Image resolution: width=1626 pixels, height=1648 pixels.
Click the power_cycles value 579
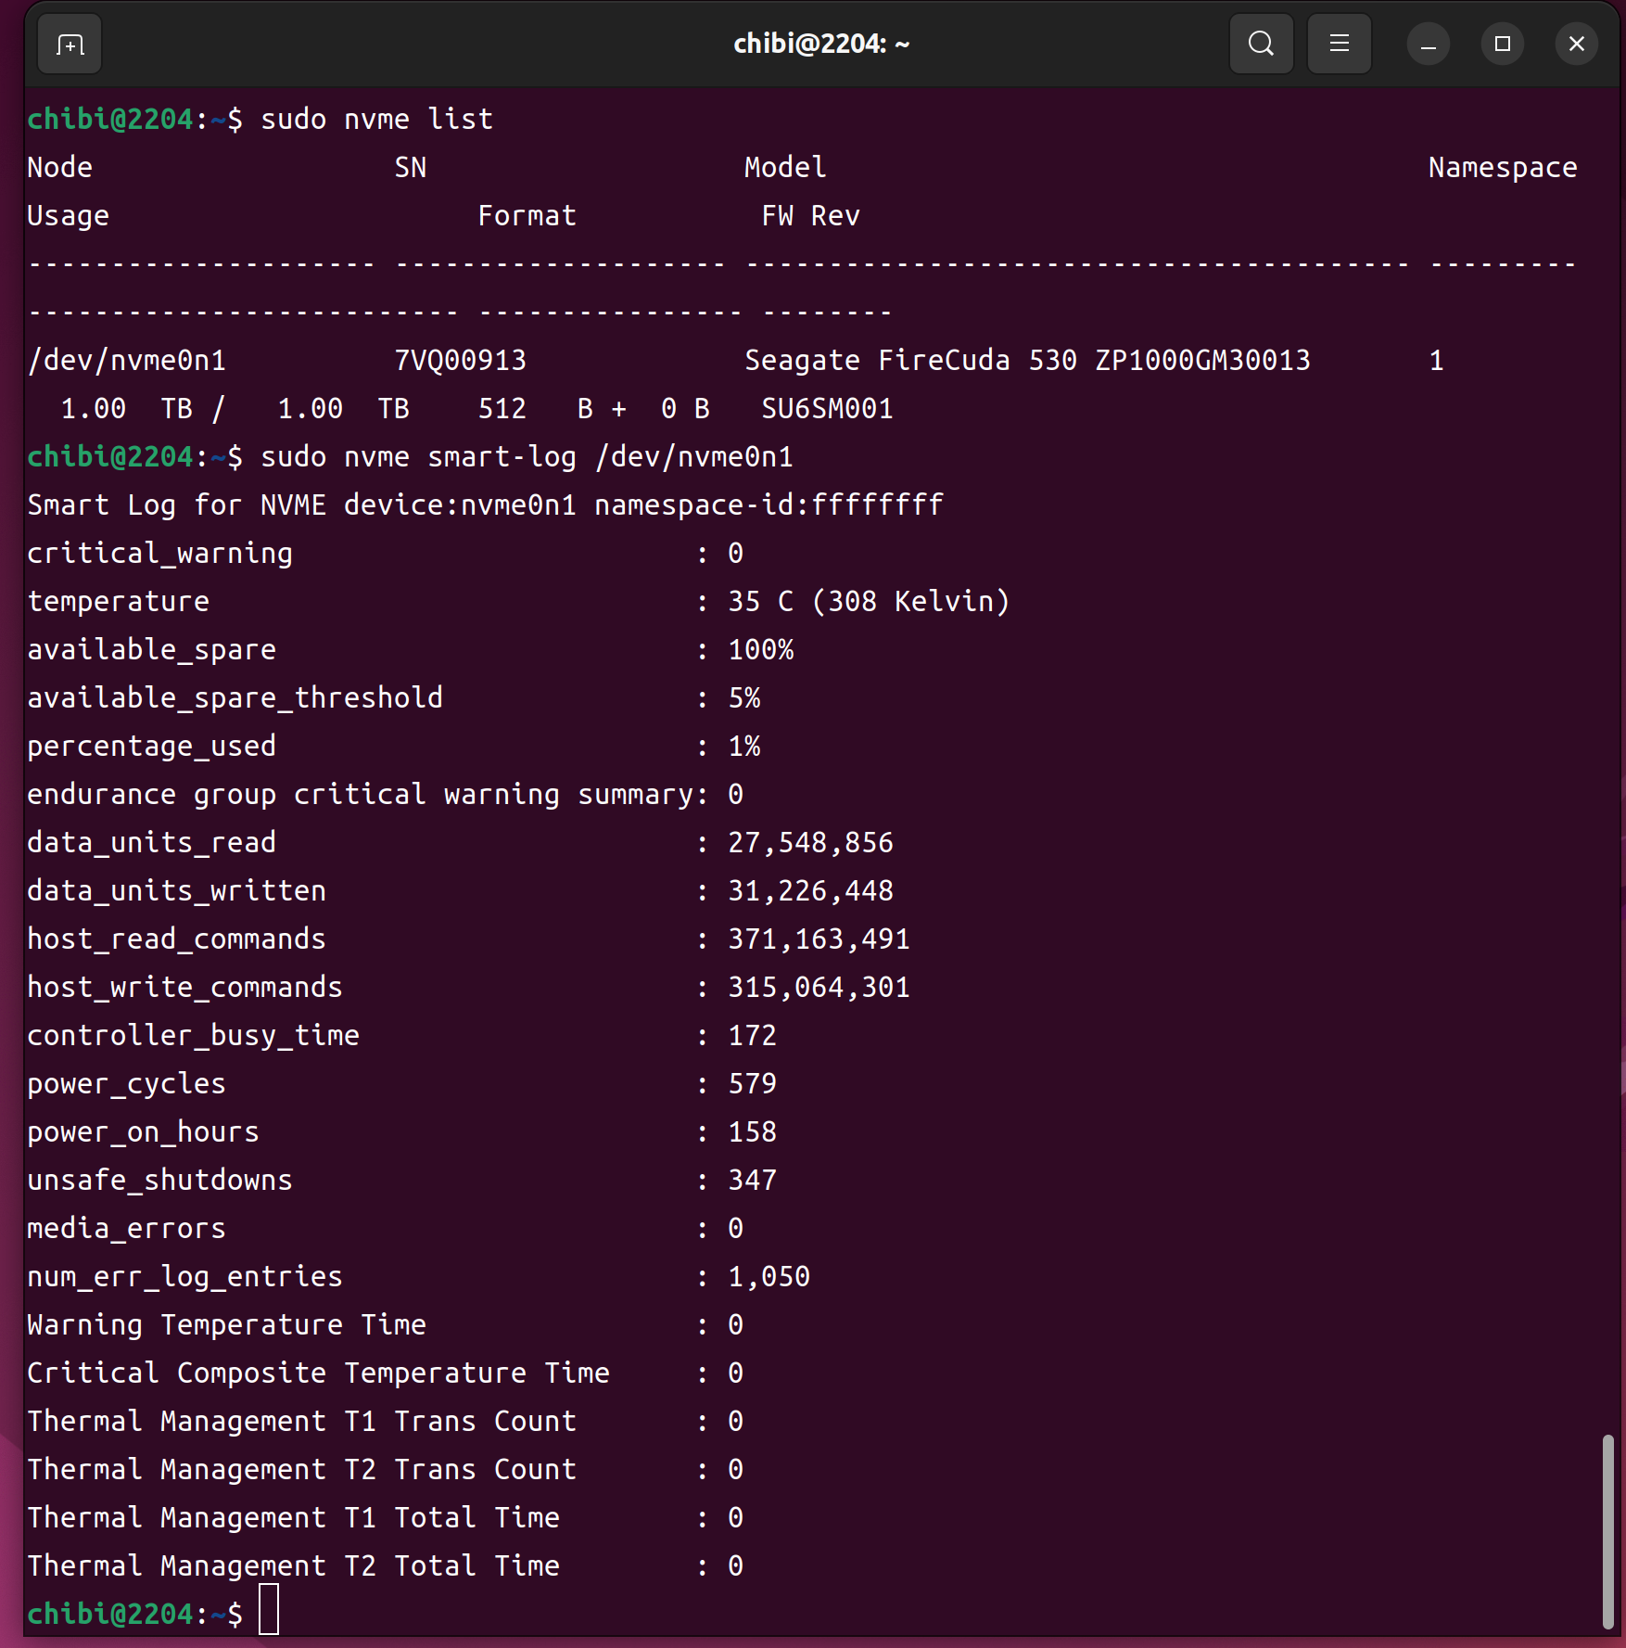tap(752, 1083)
